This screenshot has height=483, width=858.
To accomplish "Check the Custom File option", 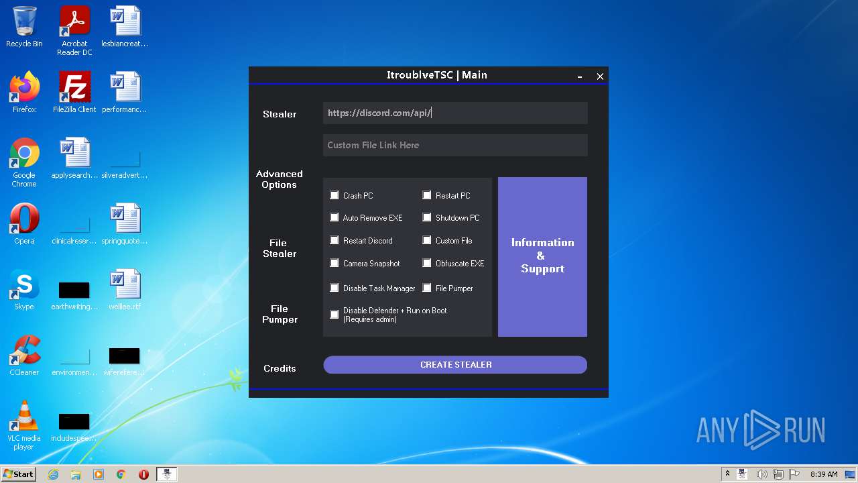I will pyautogui.click(x=427, y=240).
